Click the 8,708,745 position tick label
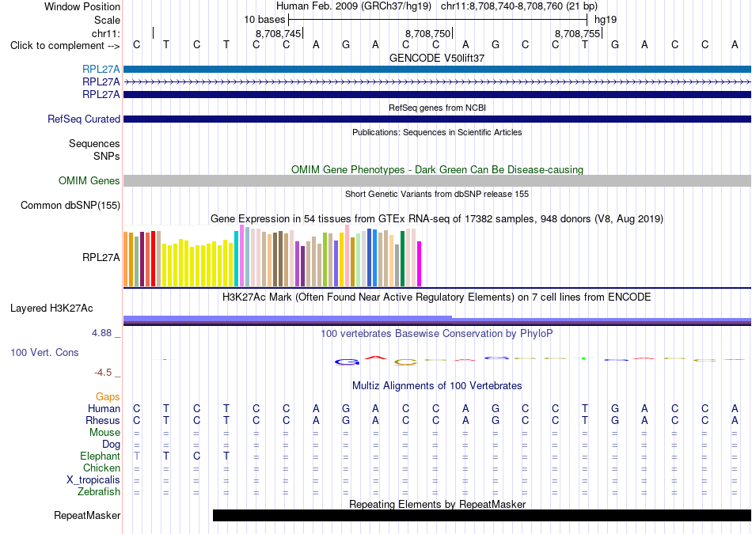 pyautogui.click(x=278, y=33)
